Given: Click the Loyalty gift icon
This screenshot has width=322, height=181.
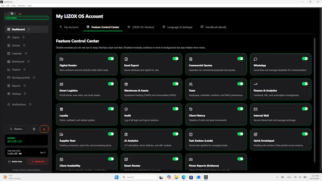Looking at the screenshot, I should tap(62, 109).
